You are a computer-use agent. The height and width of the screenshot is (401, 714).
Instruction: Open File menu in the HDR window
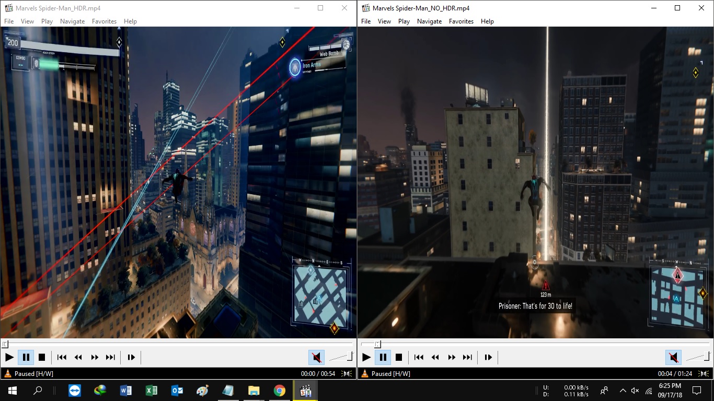[x=9, y=21]
